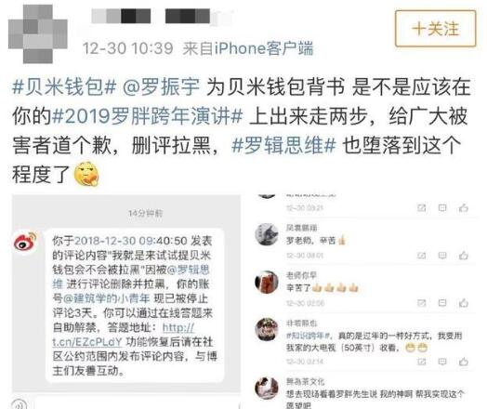Follow the user with +关注 button
Screen dimensions: 487x409
point(435,29)
